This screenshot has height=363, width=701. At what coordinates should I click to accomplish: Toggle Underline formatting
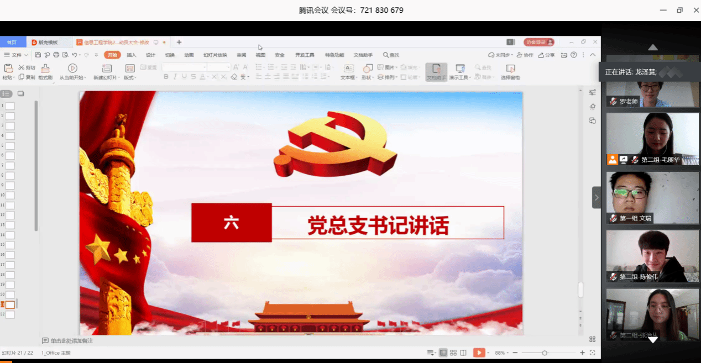[185, 77]
